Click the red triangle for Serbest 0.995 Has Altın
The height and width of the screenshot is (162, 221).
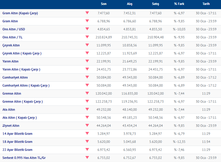pos(87,158)
